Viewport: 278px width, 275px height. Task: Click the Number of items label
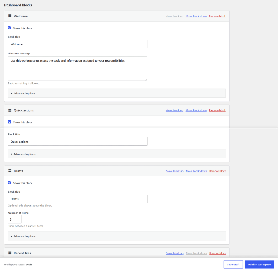click(18, 213)
